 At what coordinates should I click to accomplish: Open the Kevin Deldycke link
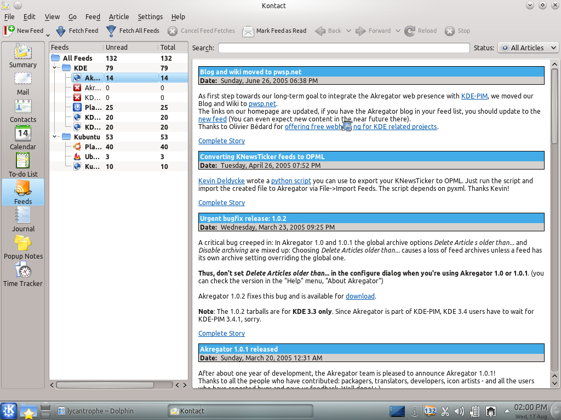(221, 180)
